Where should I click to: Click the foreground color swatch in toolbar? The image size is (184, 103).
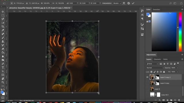(x=2, y=92)
